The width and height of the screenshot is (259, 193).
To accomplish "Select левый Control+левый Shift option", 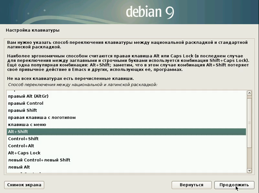I will [x=39, y=160].
